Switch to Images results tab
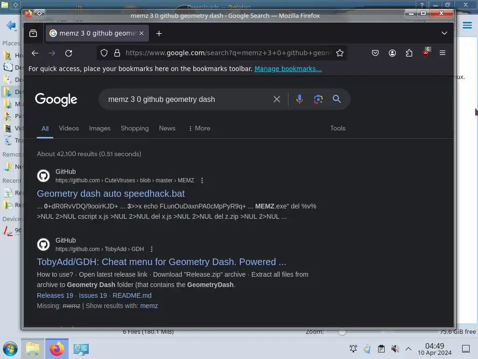The image size is (478, 359). click(x=100, y=128)
